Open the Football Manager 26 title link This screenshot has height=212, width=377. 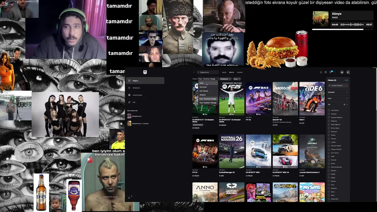point(226,172)
